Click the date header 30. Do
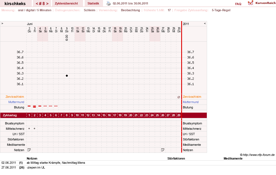This screenshot has width=276, height=175. point(179,30)
